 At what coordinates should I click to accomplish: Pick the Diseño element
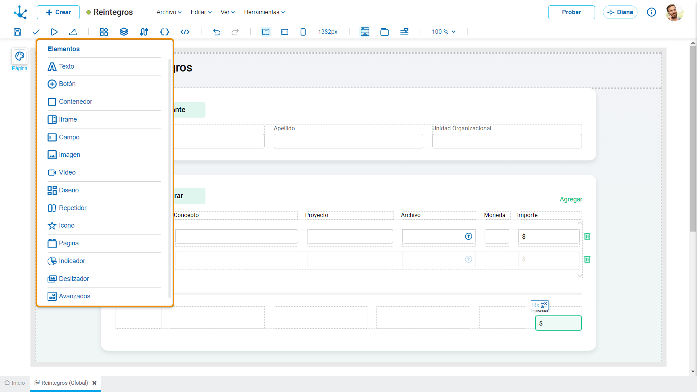[x=104, y=191]
